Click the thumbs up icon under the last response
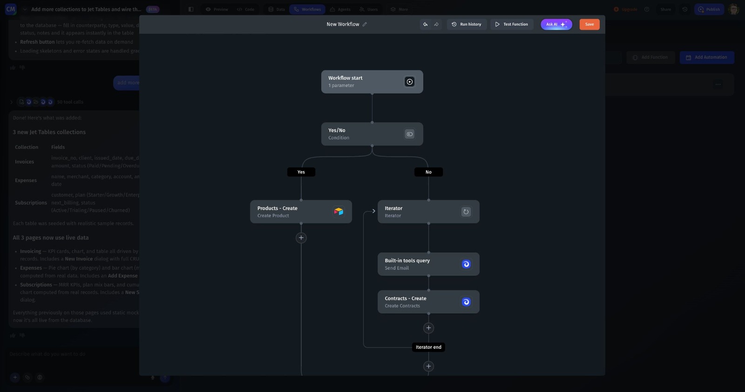745x392 pixels. [x=13, y=335]
